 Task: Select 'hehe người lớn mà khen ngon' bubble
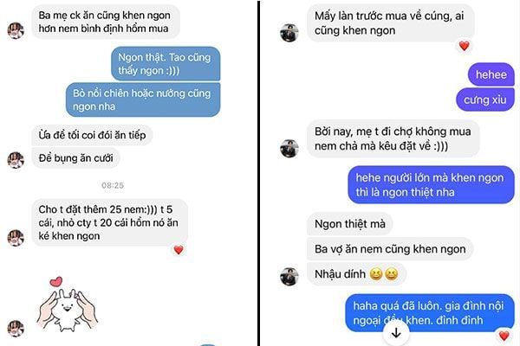tap(431, 185)
